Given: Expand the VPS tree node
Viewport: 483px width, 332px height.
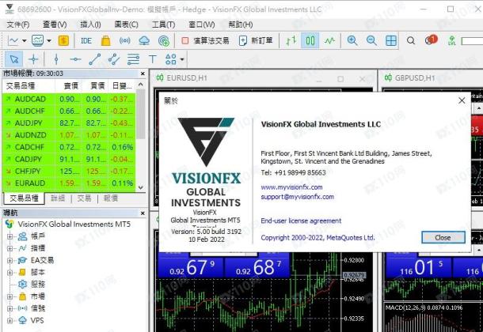Looking at the screenshot, I should [10, 321].
